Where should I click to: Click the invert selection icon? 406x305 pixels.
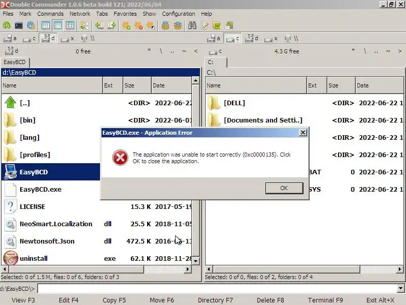[x=151, y=25]
